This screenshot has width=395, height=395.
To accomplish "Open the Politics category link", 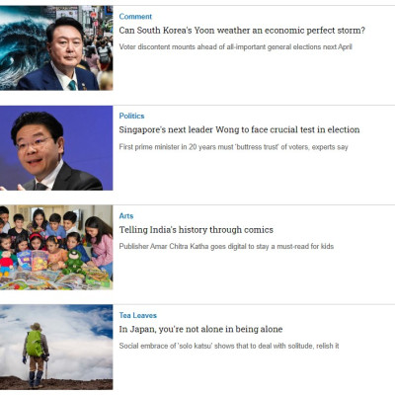I will coord(131,116).
